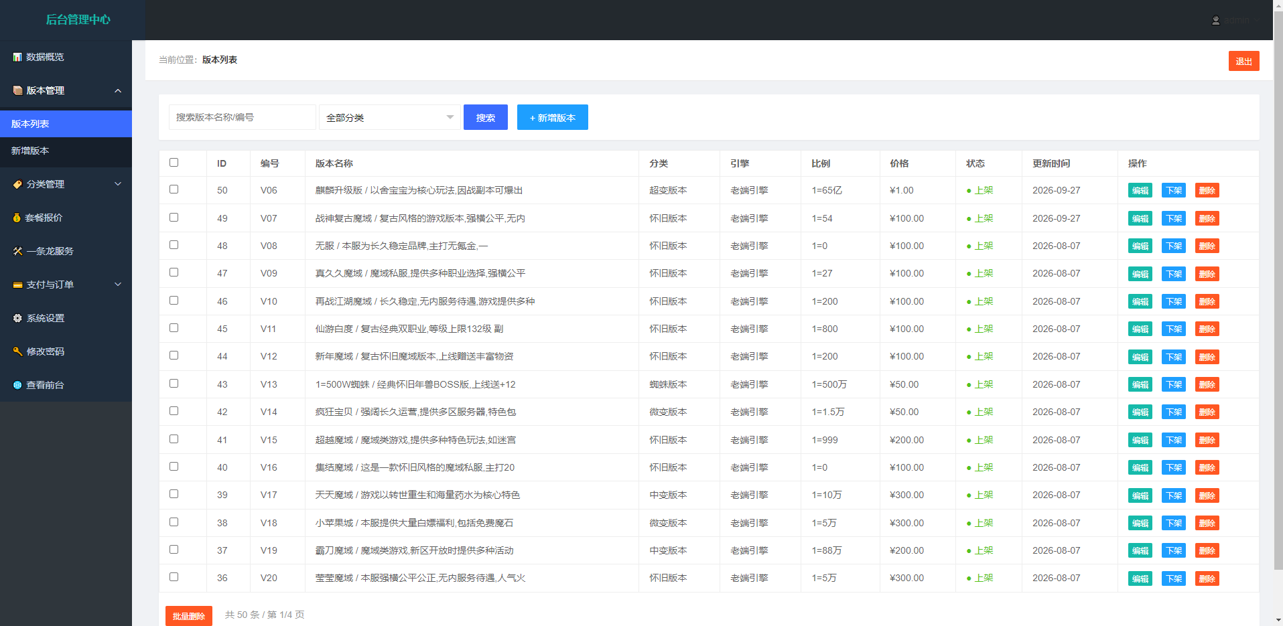
Task: Toggle the select-all checkbox in table header
Action: [x=174, y=162]
